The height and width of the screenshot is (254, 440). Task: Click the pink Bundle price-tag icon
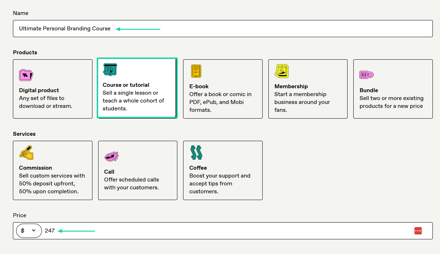pos(367,75)
